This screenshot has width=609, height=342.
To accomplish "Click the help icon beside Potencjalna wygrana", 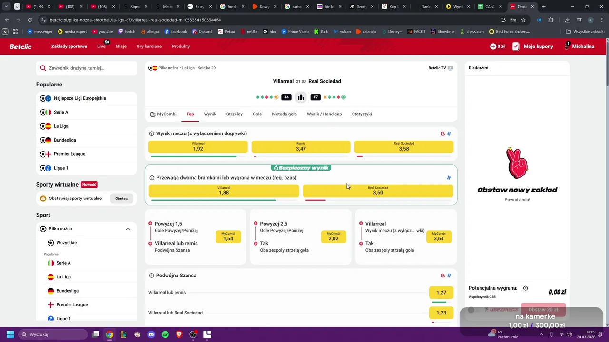I will click(x=526, y=288).
